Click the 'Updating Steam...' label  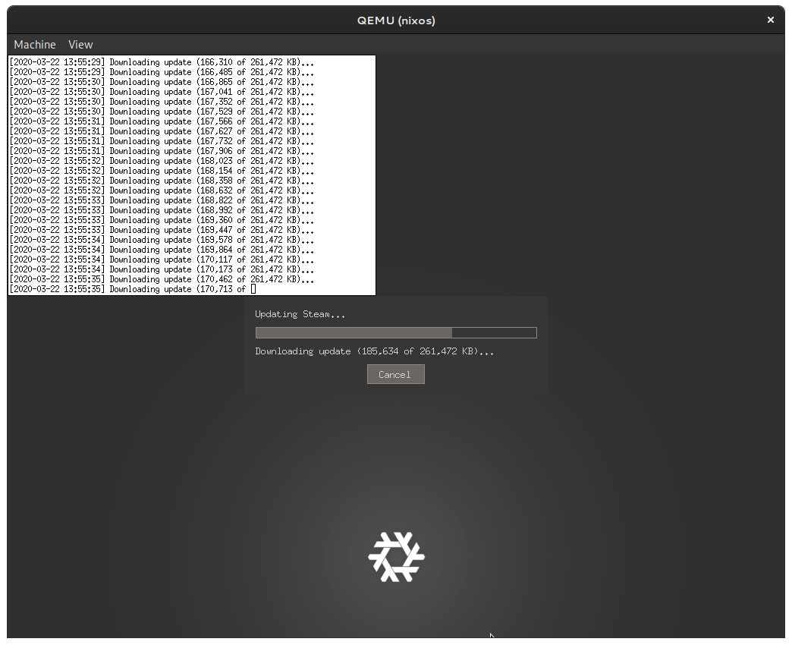coord(300,314)
